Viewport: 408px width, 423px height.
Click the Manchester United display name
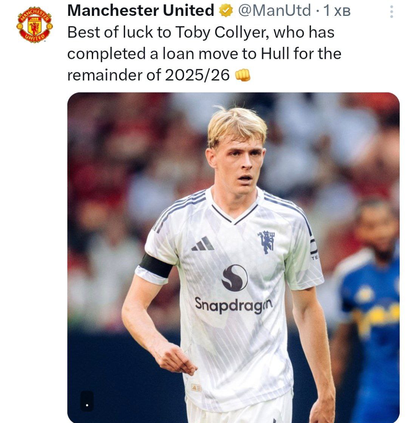coord(141,11)
